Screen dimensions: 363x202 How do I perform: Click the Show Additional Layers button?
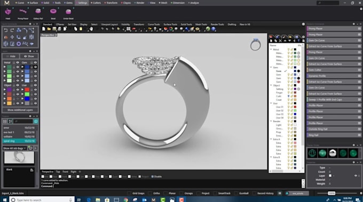[x=20, y=110]
